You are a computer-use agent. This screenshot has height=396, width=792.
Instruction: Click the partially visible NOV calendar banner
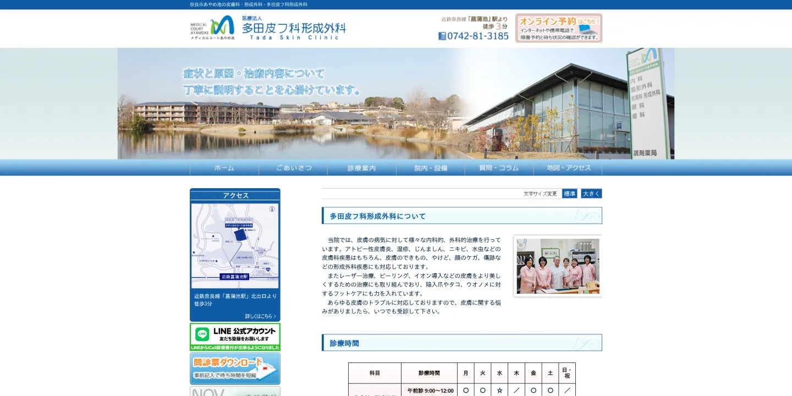point(235,391)
